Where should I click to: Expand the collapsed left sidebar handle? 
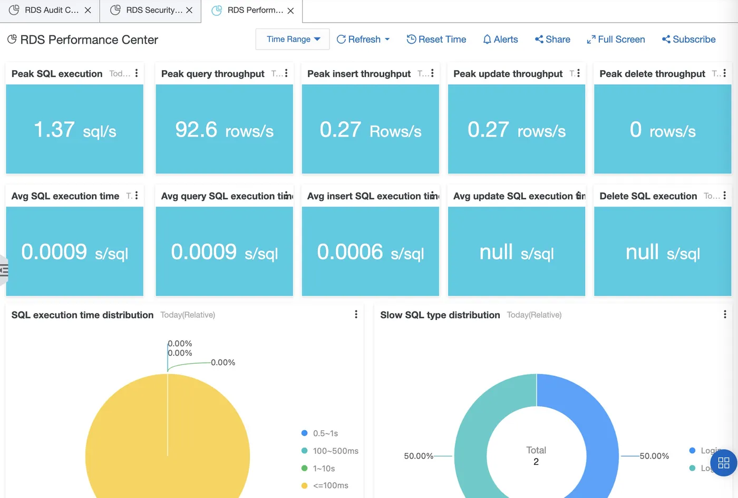click(4, 270)
